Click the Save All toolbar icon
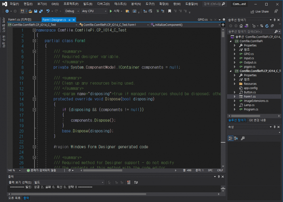This screenshot has width=283, height=202. click(40, 11)
